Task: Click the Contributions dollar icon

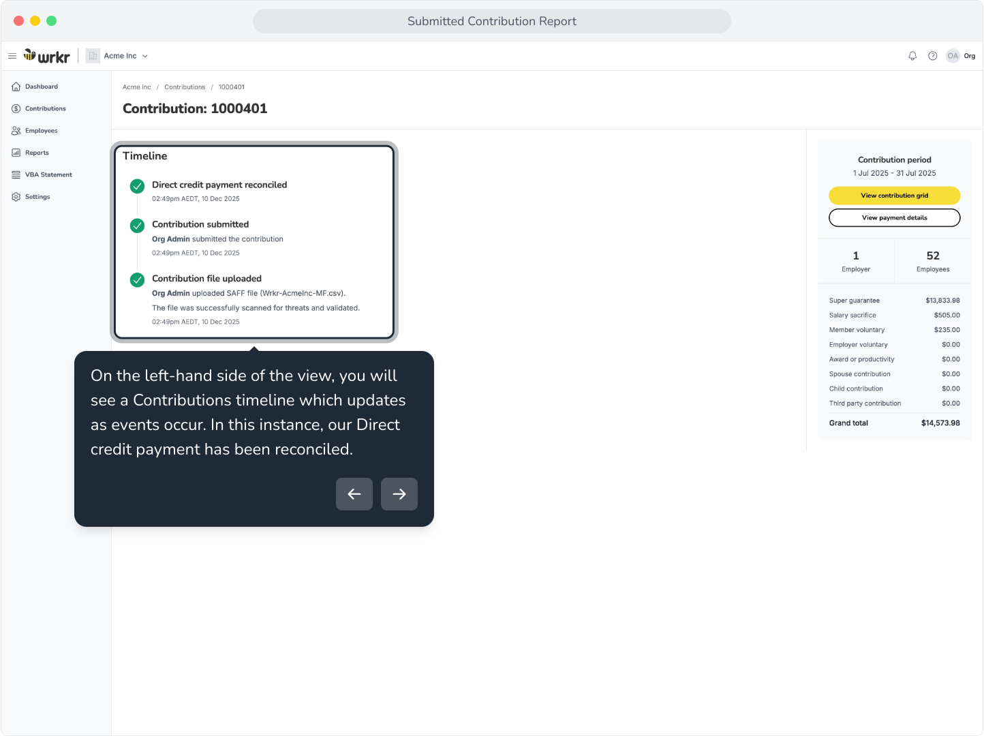Action: (x=16, y=108)
